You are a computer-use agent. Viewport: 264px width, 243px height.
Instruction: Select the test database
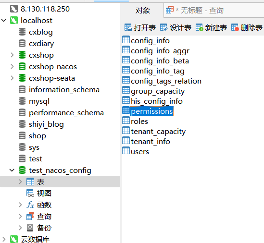[x=36, y=159]
